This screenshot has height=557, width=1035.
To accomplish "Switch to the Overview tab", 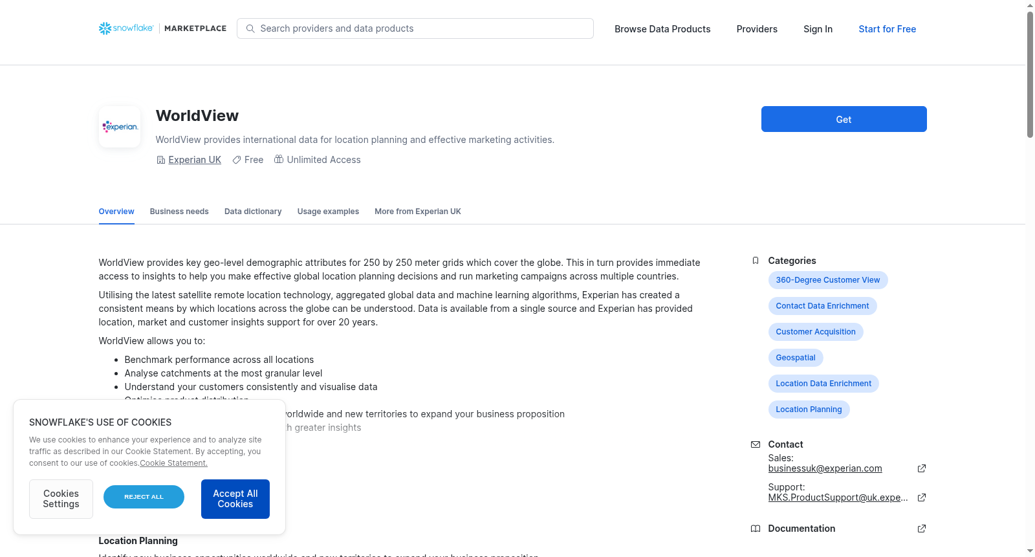I will click(116, 212).
